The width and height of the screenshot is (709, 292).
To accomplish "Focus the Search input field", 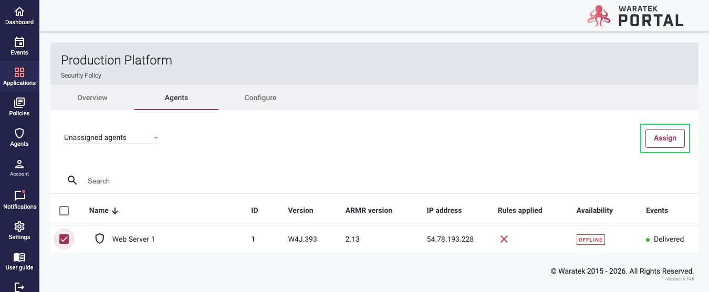I will pos(389,181).
